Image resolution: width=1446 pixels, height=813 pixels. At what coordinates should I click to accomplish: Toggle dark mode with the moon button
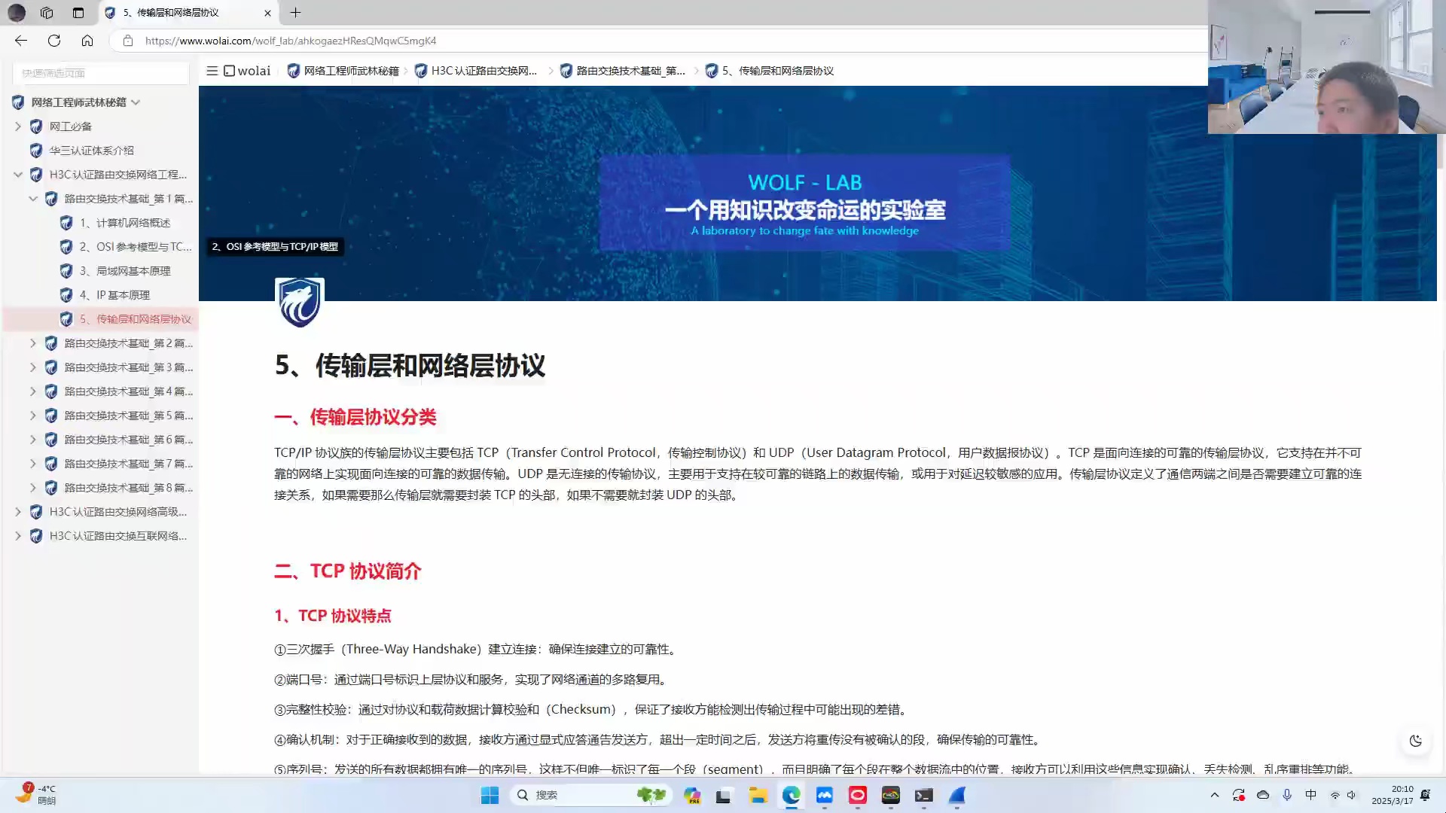1415,741
